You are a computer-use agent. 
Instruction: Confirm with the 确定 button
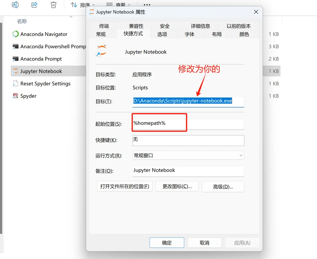click(x=167, y=243)
